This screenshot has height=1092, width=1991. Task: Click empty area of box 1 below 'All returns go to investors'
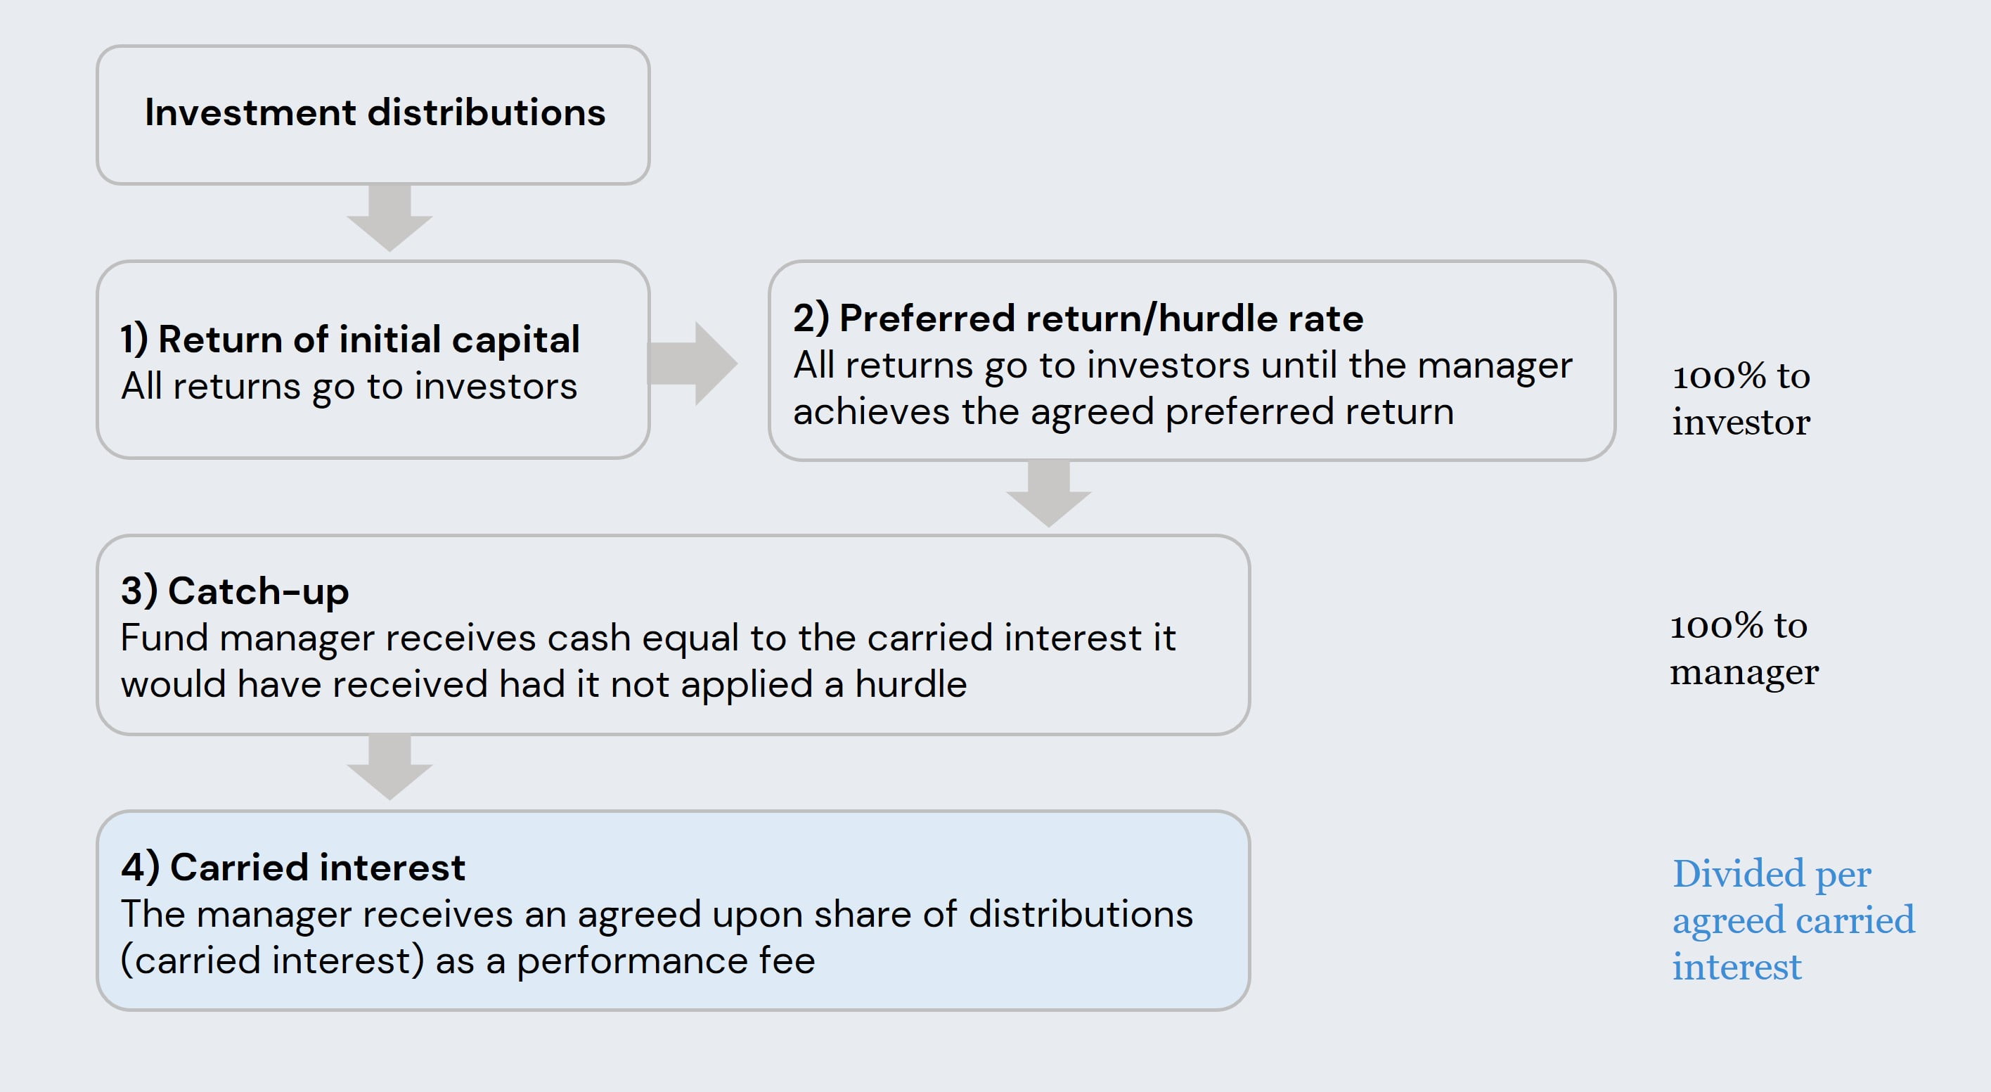tap(373, 431)
